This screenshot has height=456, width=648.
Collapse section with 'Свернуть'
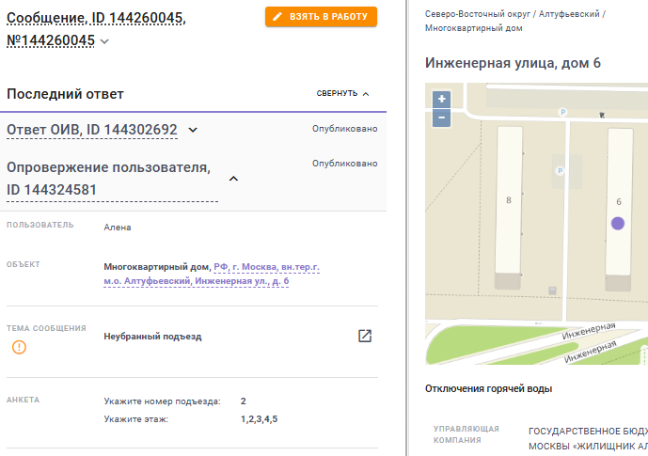coord(342,94)
